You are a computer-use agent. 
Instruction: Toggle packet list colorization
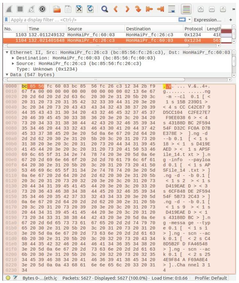pyautogui.click(x=186, y=9)
